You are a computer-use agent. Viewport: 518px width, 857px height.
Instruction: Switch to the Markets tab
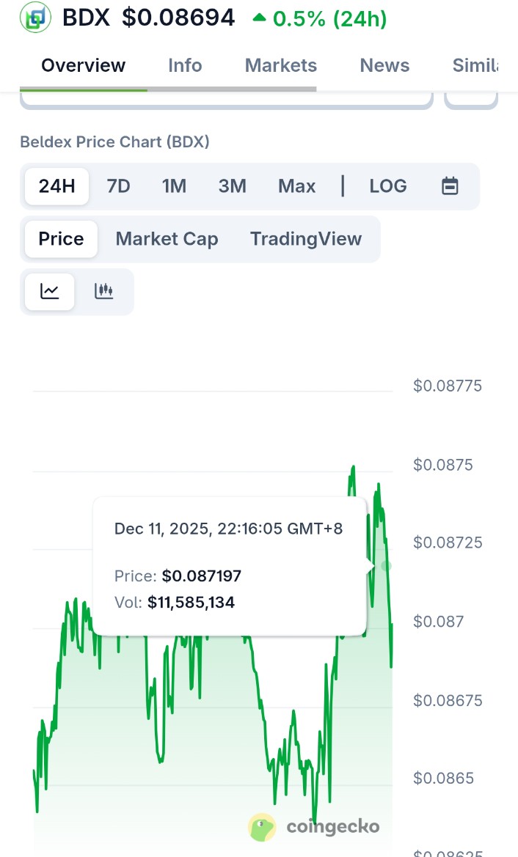[x=281, y=65]
